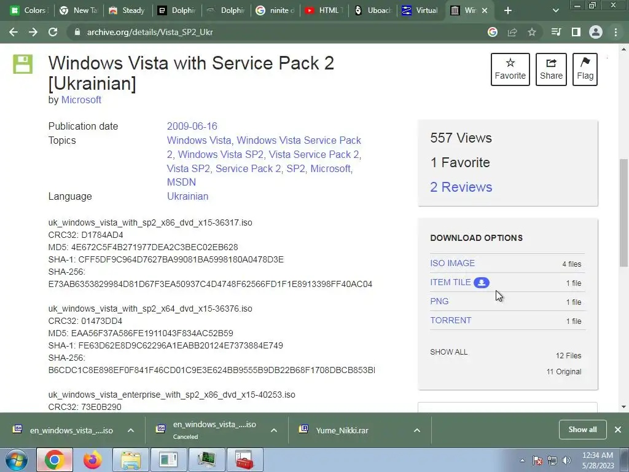Go forward using the browser forward arrow
This screenshot has width=629, height=472.
tap(33, 32)
